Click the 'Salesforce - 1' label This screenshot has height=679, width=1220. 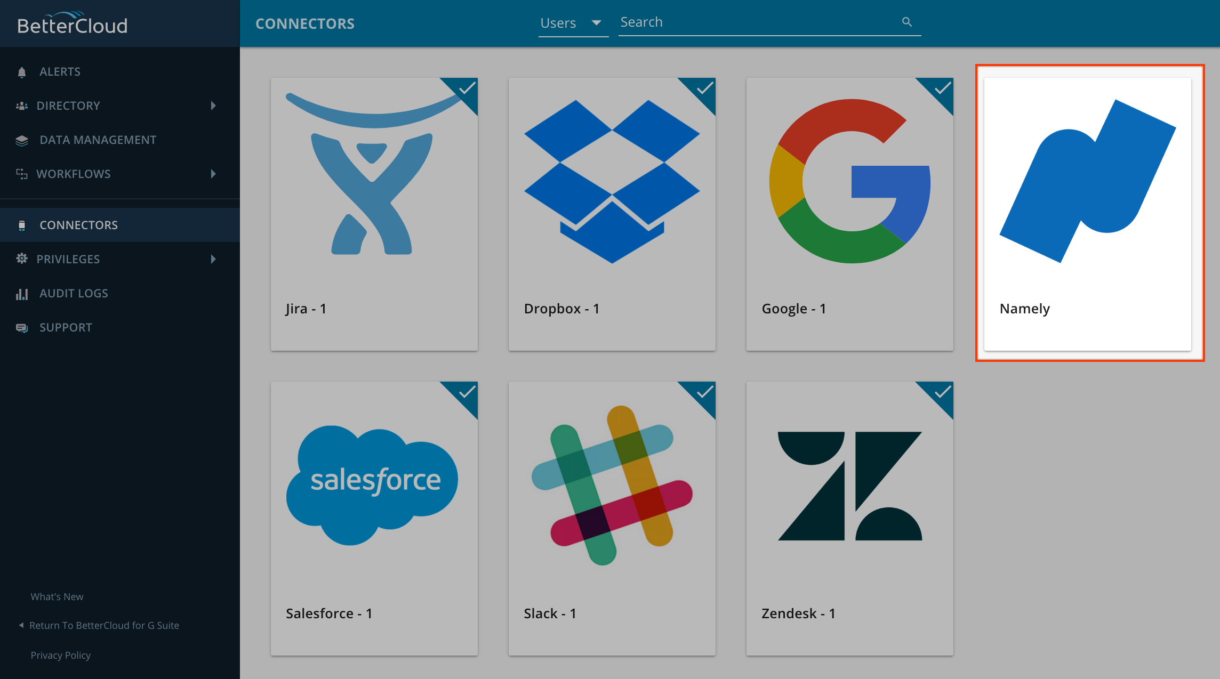pos(329,613)
